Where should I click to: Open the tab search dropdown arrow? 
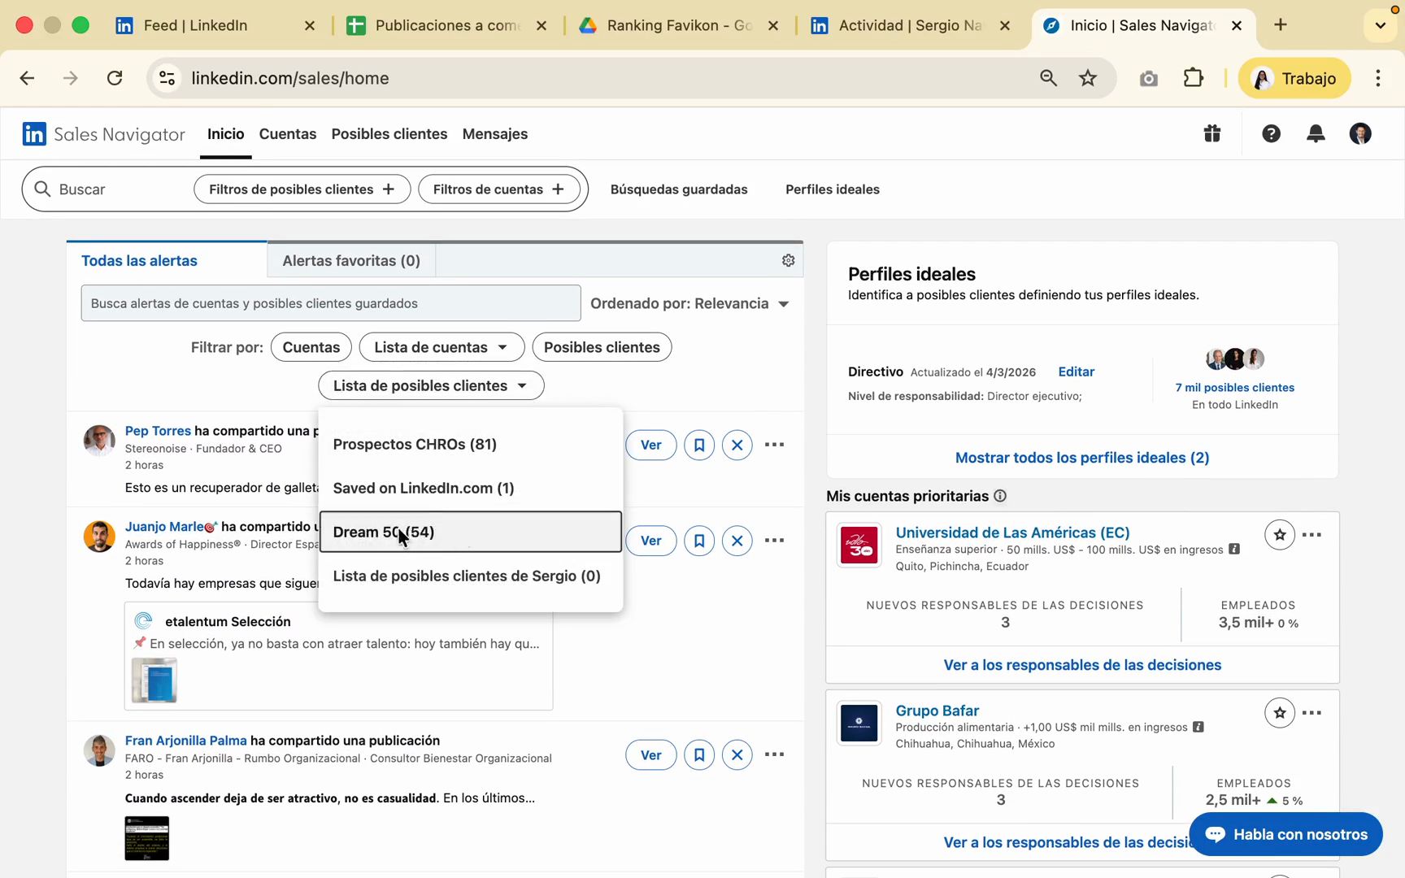click(1380, 25)
